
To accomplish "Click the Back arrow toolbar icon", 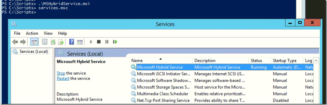I will point(15,42).
